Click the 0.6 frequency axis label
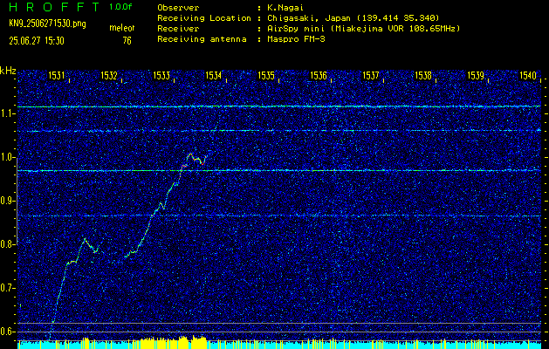Screen dimensions: 549x349 6,332
